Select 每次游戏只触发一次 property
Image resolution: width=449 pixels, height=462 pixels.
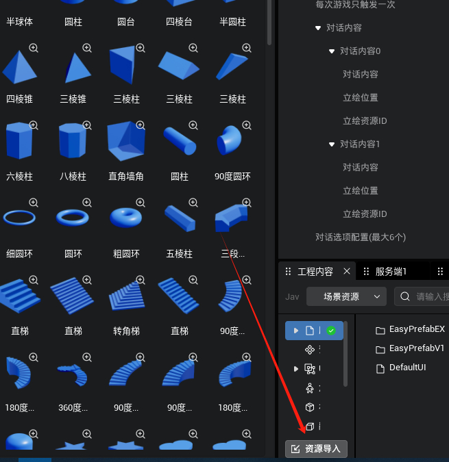tap(355, 4)
